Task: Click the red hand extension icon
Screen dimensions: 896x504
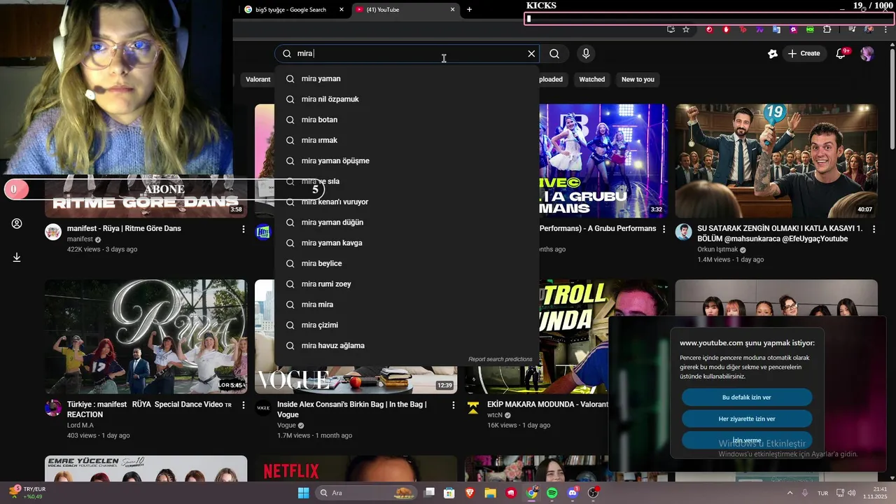Action: (x=726, y=29)
